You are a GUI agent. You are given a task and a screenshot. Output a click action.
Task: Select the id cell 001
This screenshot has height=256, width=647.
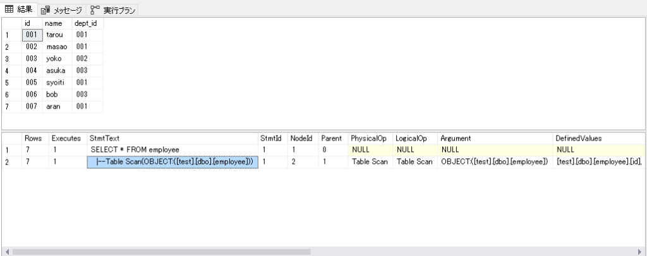click(32, 35)
